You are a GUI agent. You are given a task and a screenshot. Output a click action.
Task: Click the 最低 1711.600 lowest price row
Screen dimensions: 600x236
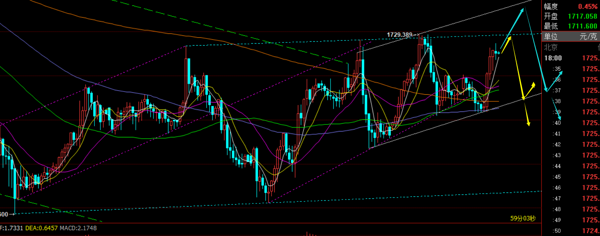coord(570,26)
